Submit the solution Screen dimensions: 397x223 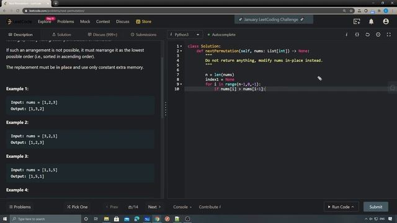(x=376, y=207)
